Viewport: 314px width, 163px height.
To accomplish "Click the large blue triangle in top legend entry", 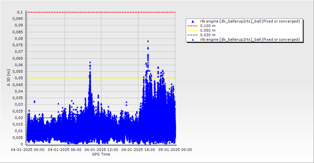I will tap(193, 21).
